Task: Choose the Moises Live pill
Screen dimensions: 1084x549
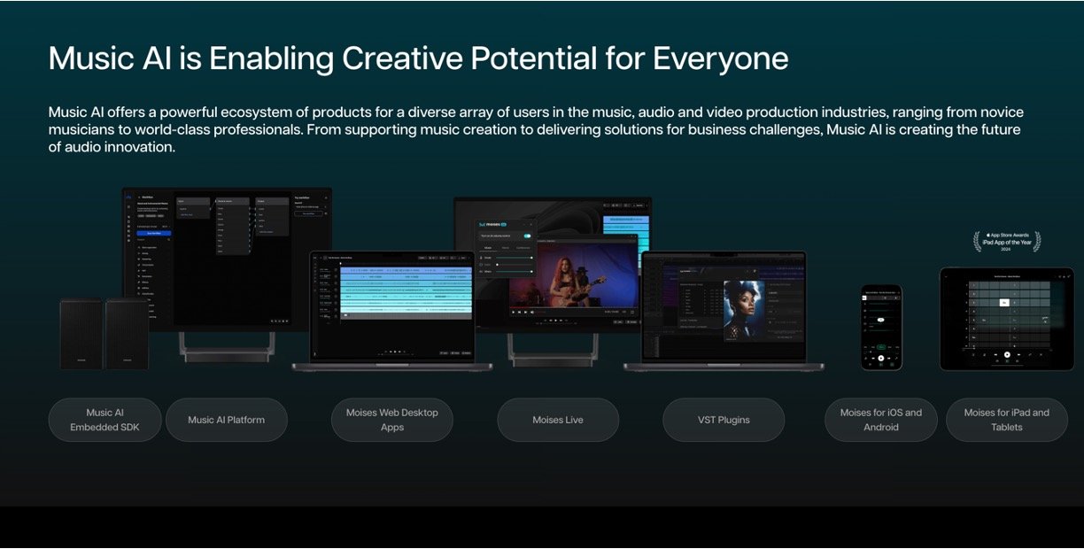Action: (557, 420)
